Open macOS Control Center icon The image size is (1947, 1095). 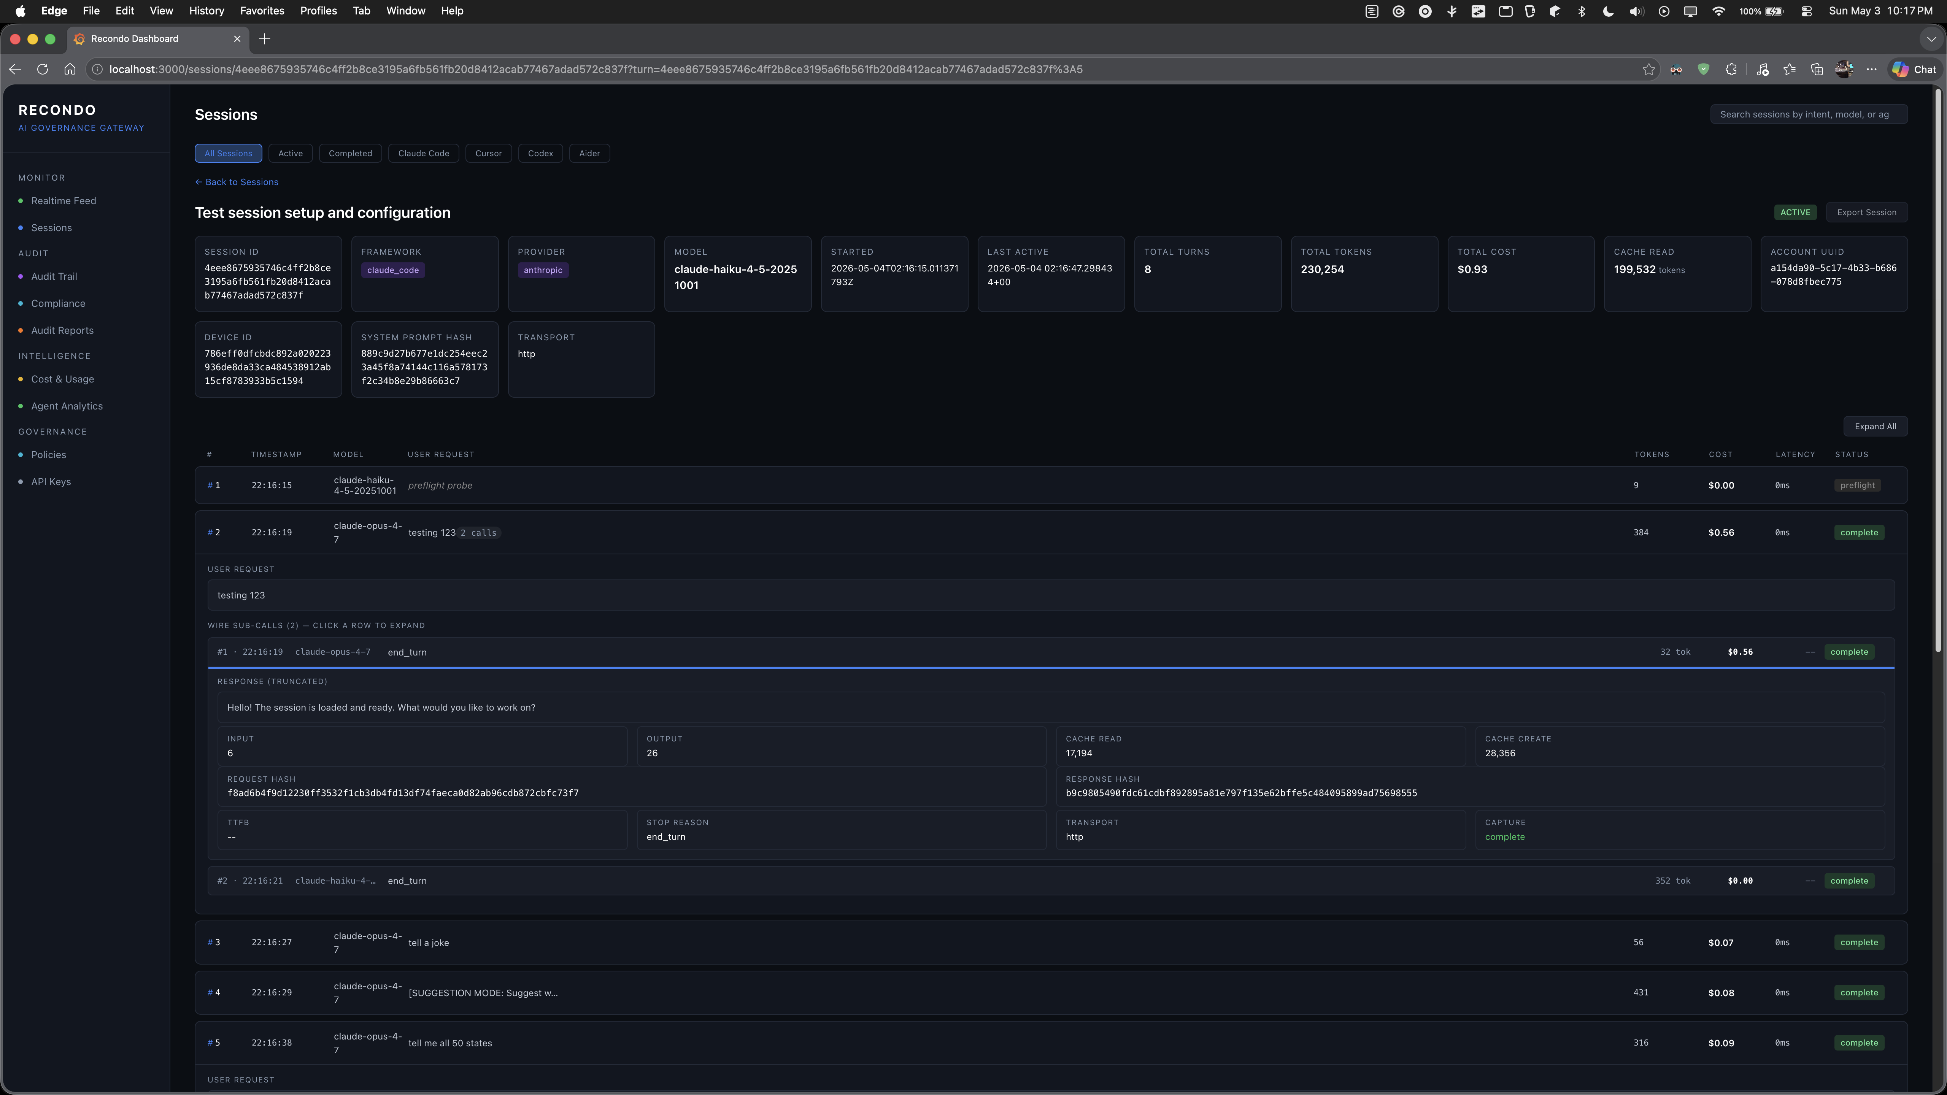click(x=1806, y=11)
